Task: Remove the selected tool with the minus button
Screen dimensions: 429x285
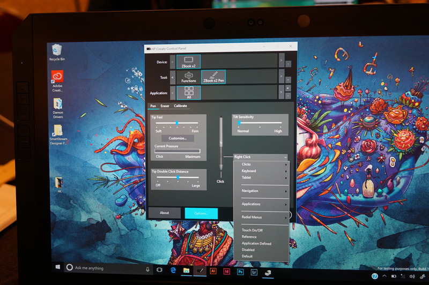Action: [x=288, y=79]
